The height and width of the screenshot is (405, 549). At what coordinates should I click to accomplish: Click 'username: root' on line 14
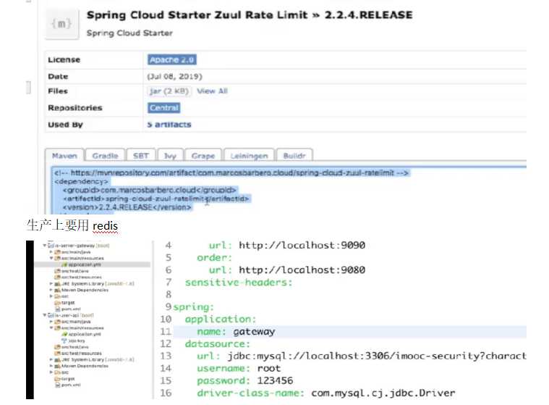(x=239, y=369)
